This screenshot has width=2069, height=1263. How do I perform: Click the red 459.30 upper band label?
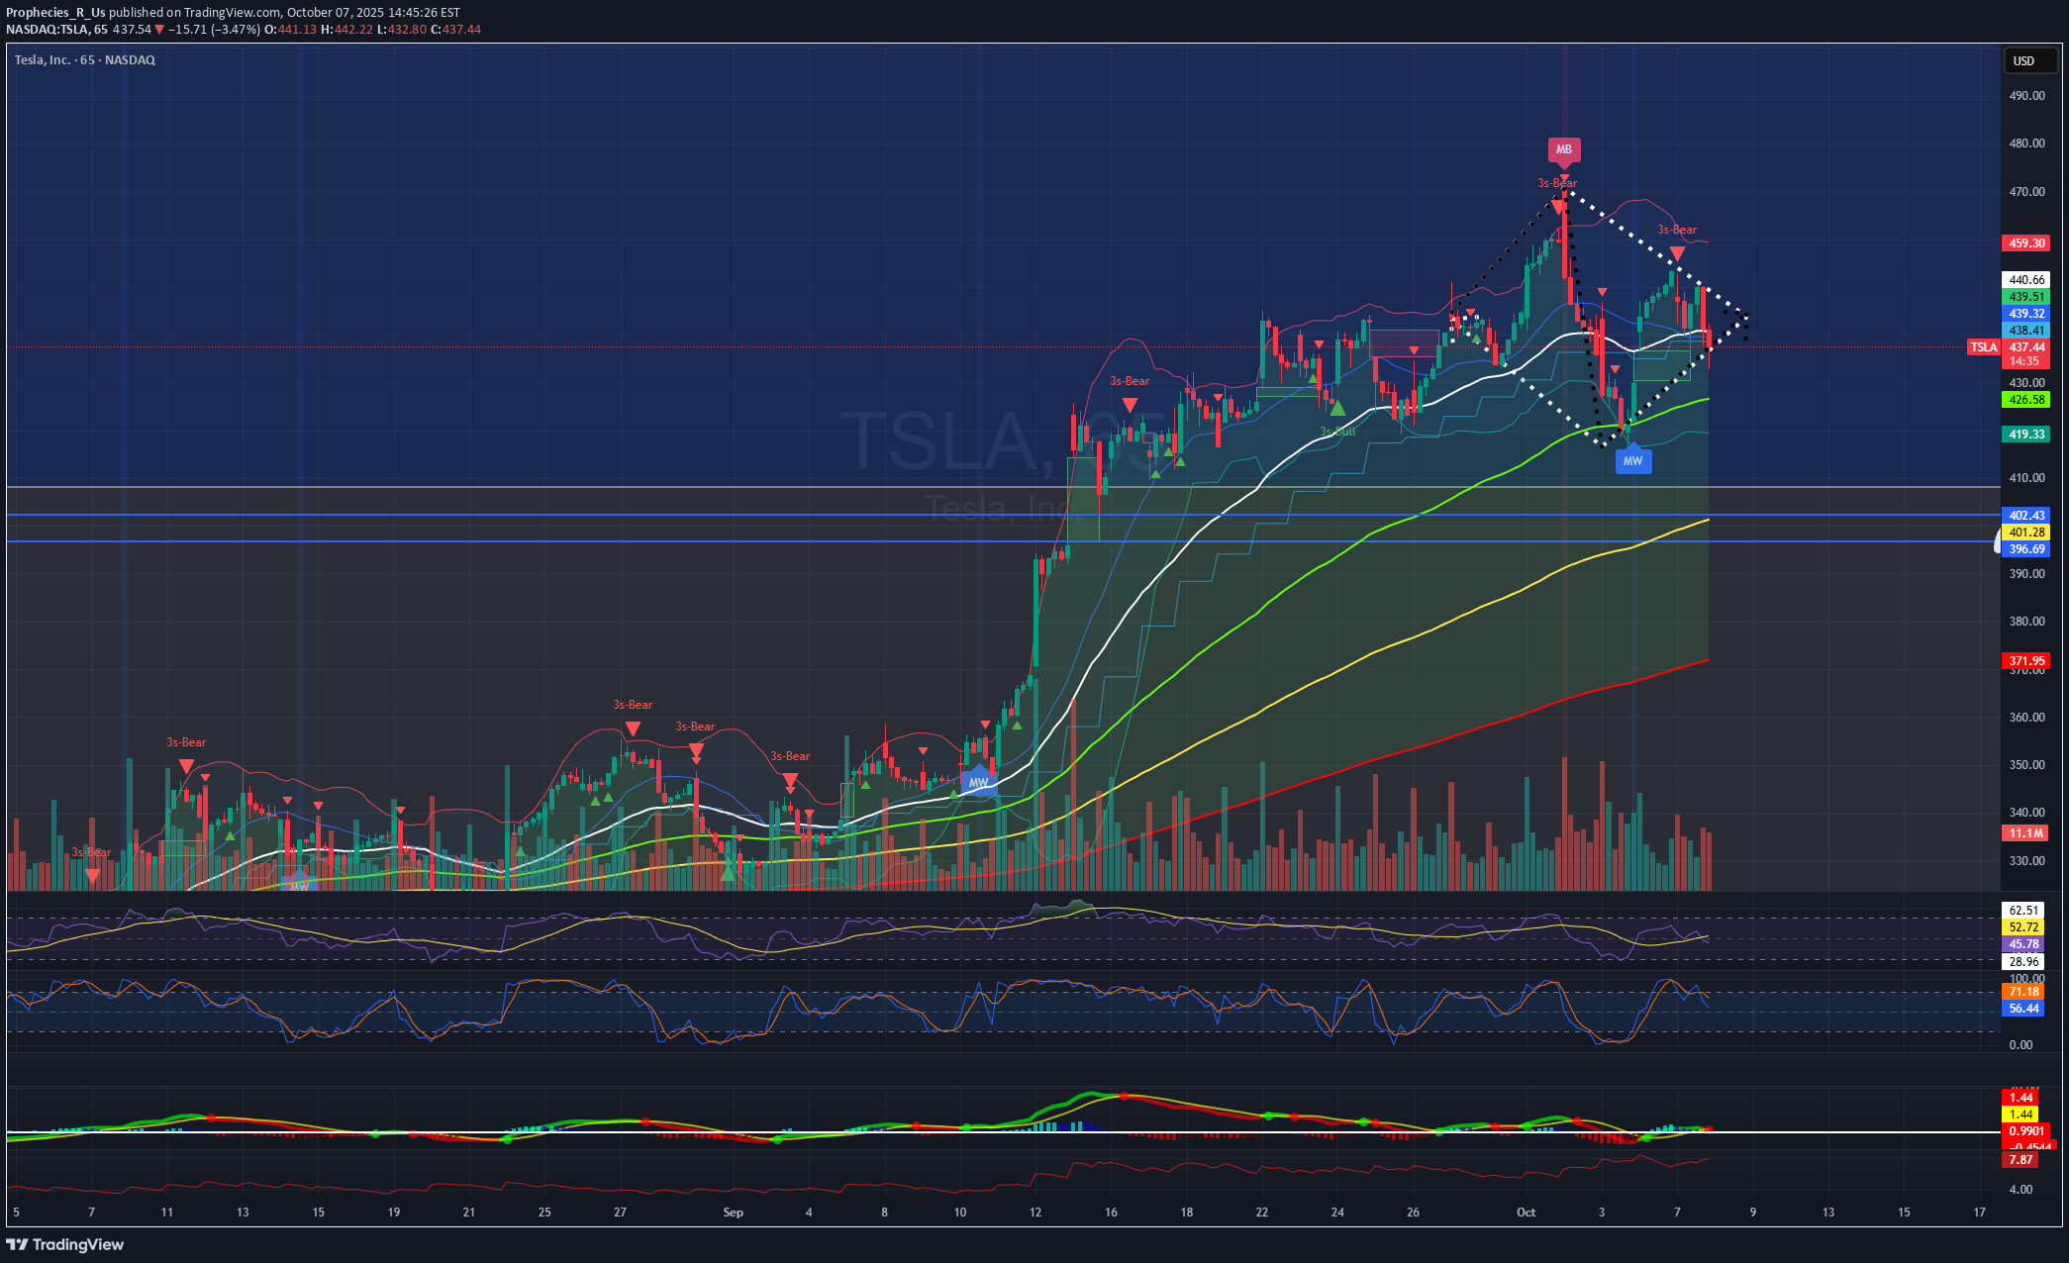click(2025, 243)
